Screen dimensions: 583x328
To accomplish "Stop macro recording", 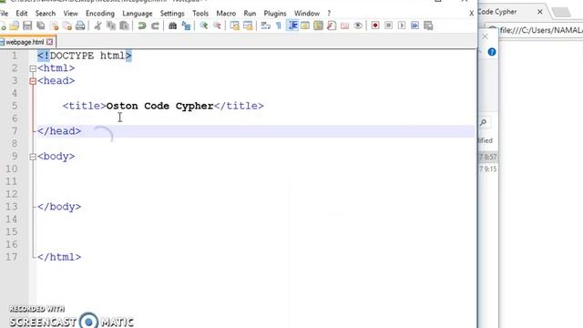I will (x=389, y=26).
